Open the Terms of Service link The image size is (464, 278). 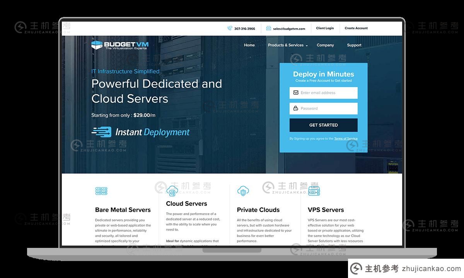pyautogui.click(x=346, y=139)
